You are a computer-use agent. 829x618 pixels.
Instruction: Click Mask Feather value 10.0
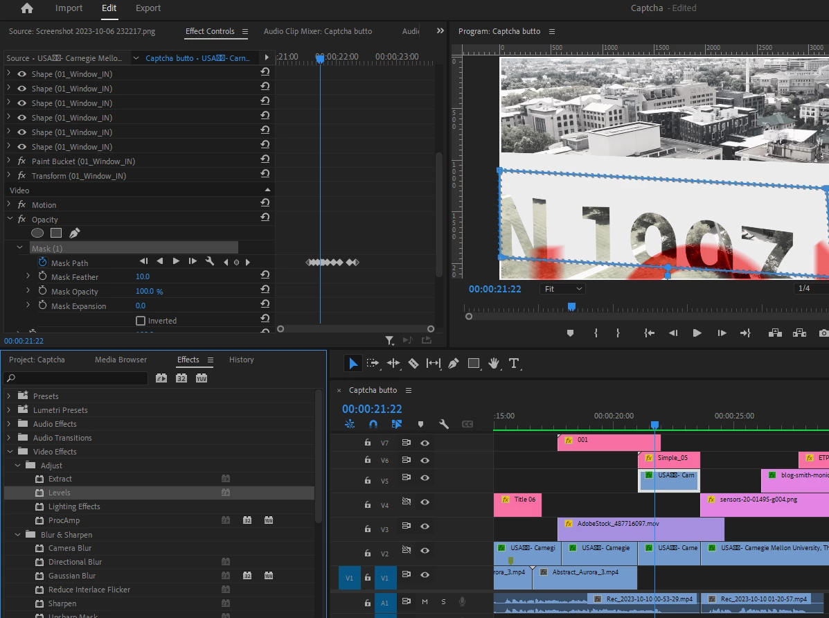(x=143, y=276)
